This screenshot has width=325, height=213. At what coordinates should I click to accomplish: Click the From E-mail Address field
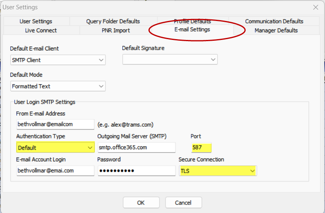point(55,124)
